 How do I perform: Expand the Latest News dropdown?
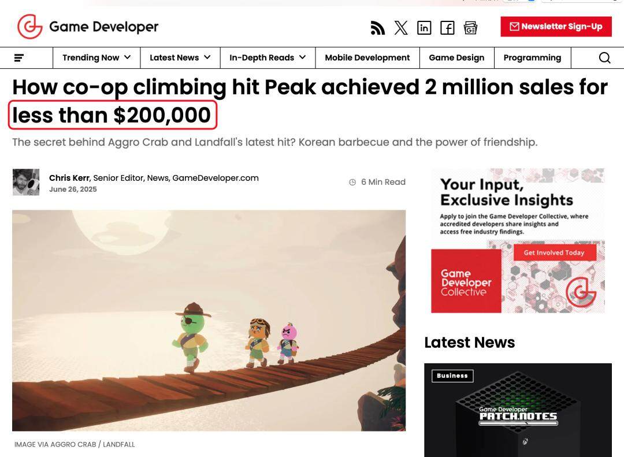pyautogui.click(x=180, y=58)
